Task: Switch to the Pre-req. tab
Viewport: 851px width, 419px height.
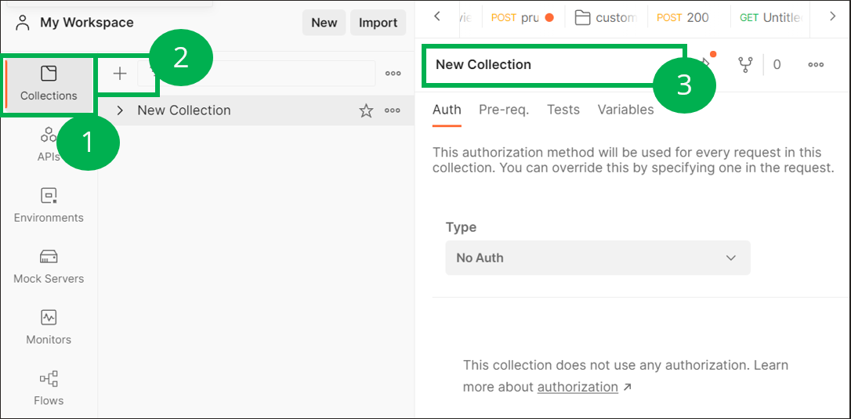Action: pos(504,110)
